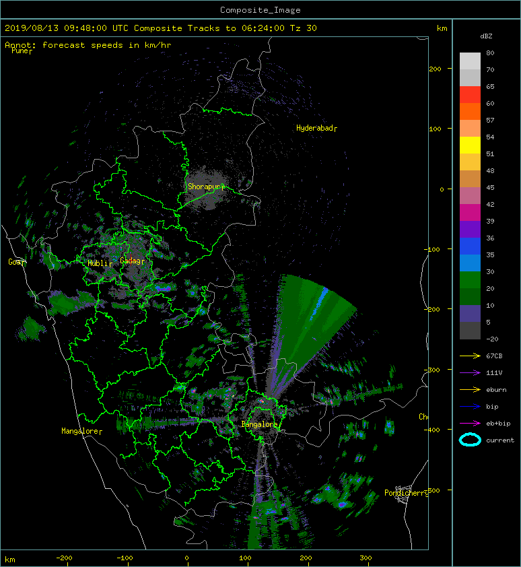
Task: Select the dark green 20–10 dBZ swatch
Action: point(470,296)
